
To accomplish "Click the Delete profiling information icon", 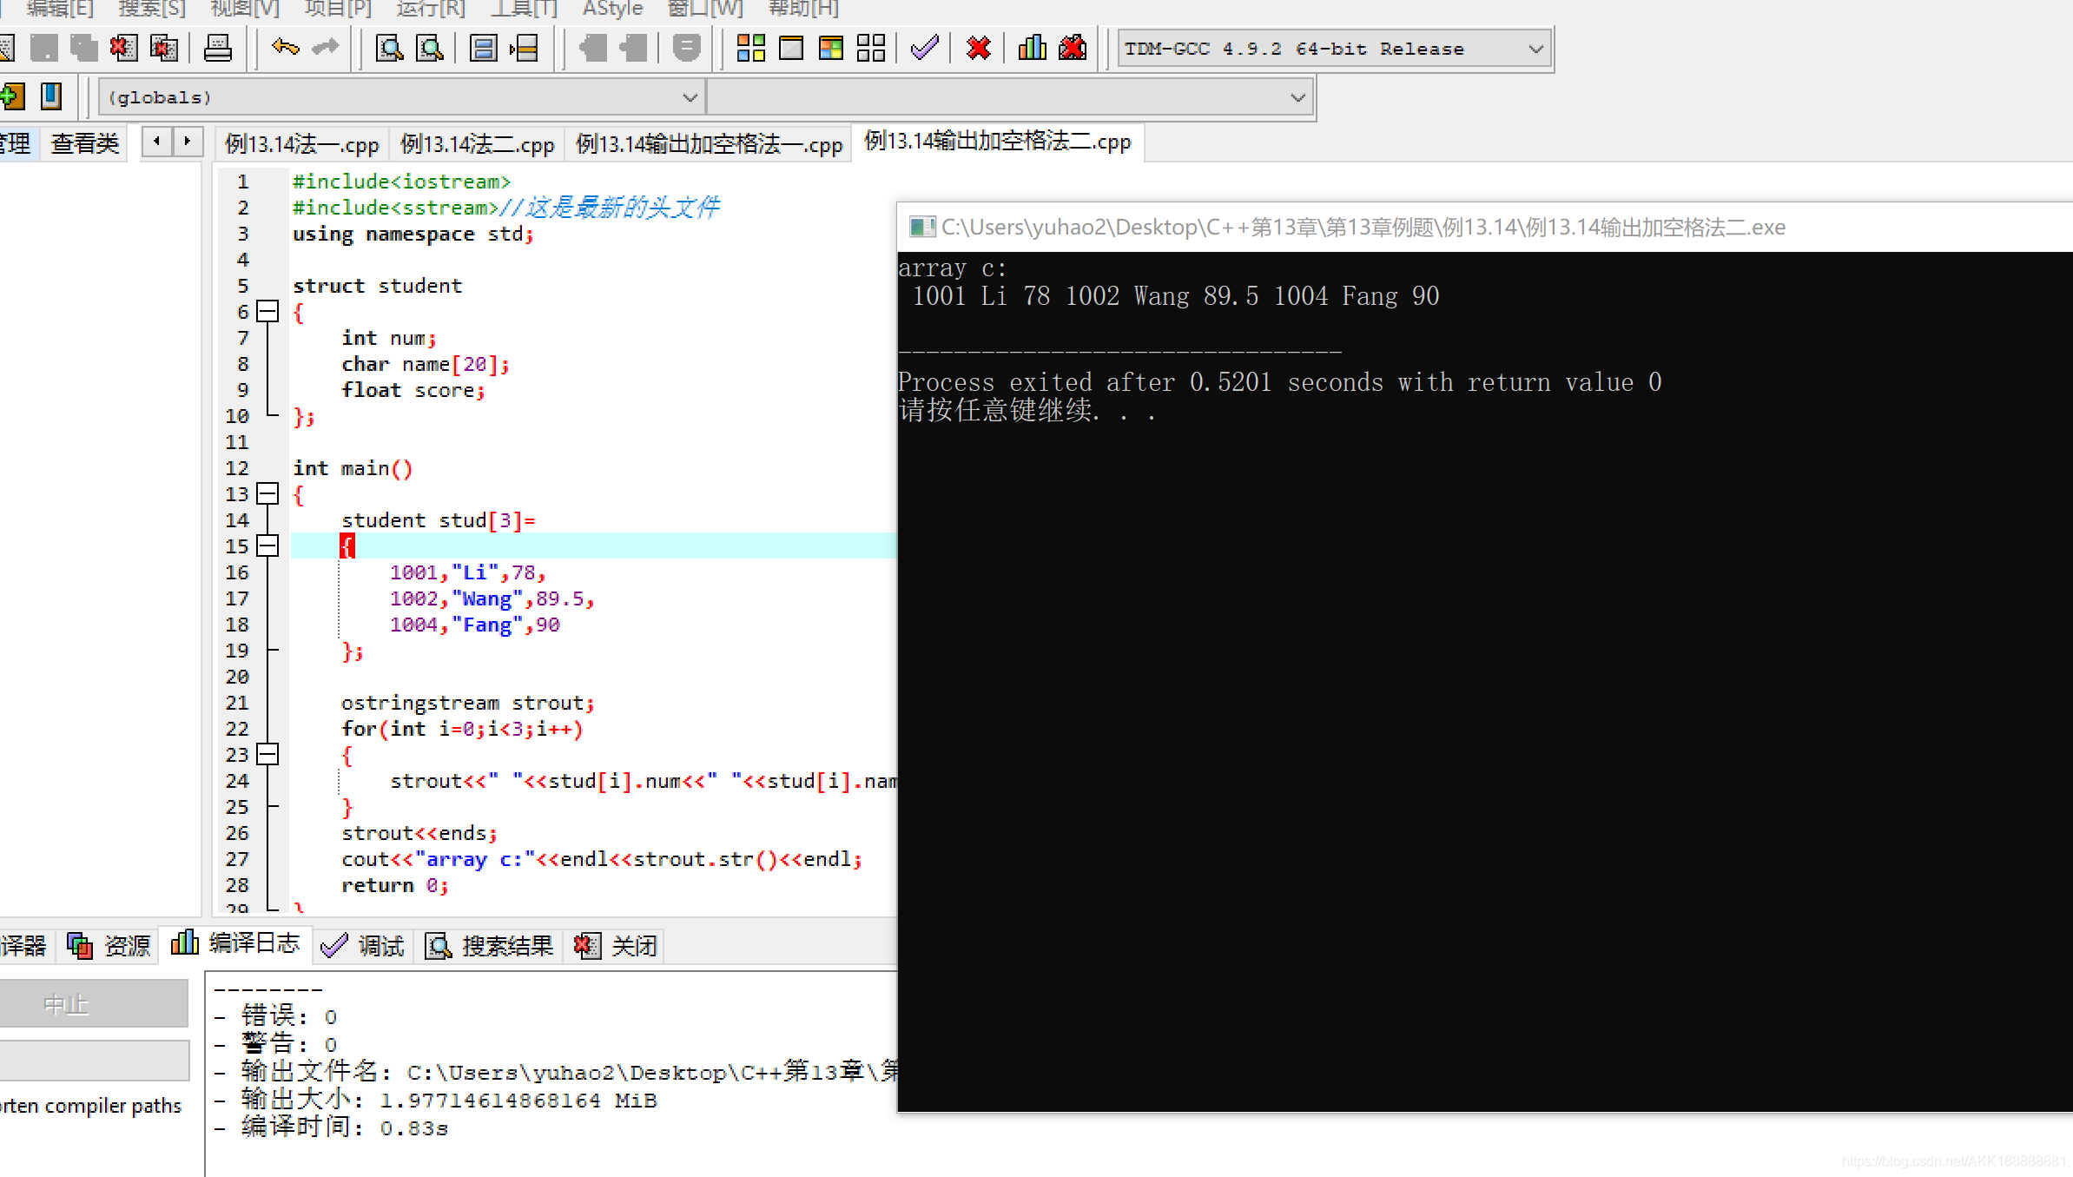I will 1073,48.
